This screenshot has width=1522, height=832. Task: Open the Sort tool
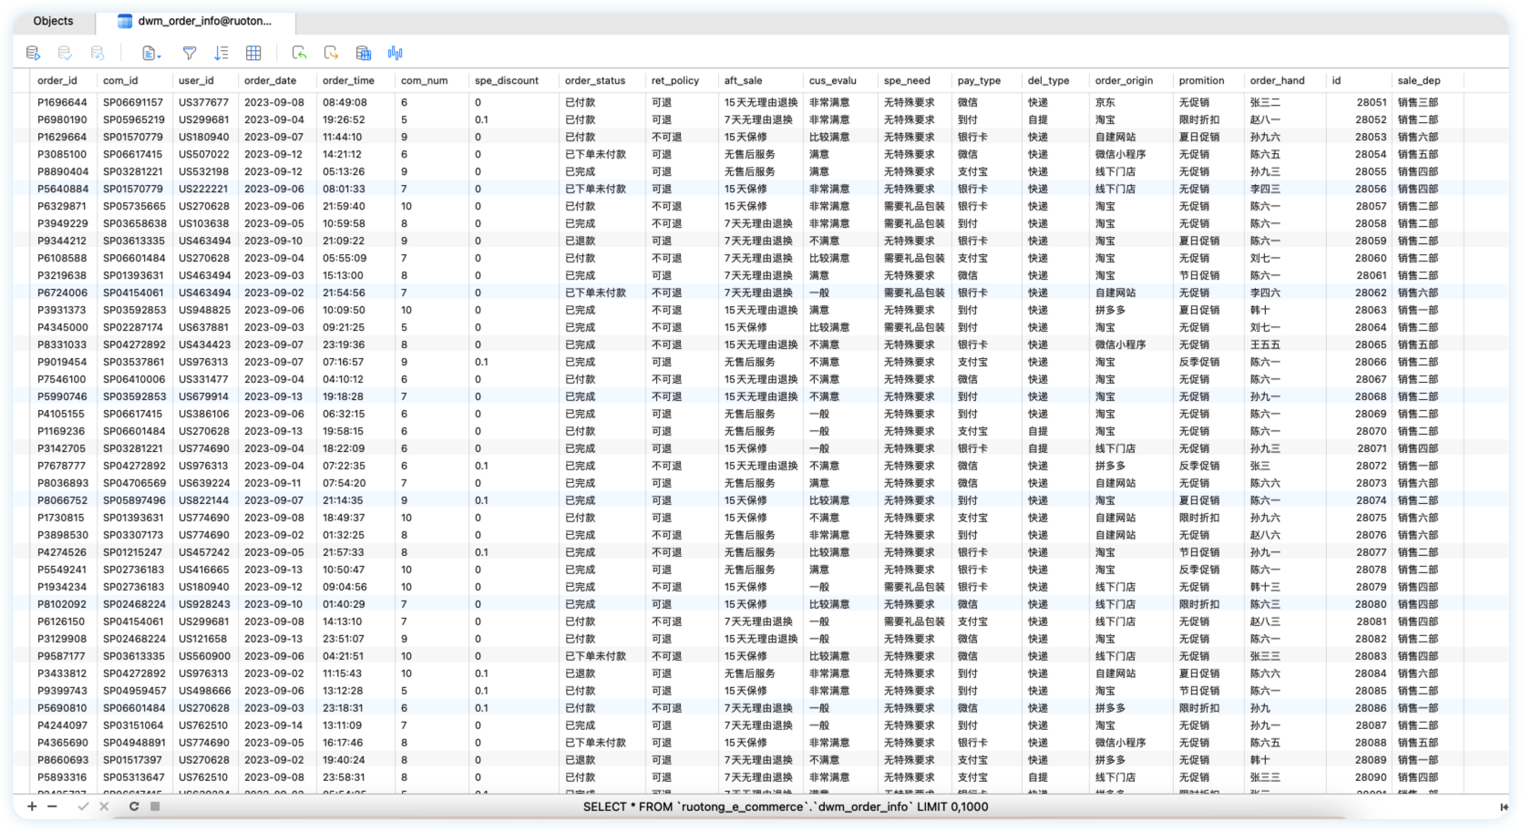click(221, 53)
